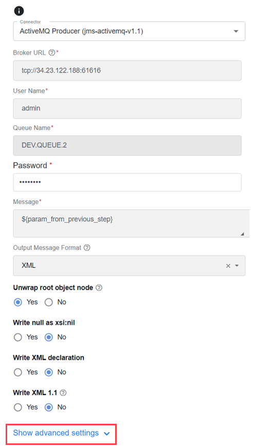257x448 pixels.
Task: Click help icon beside Unwrap root object node
Action: click(99, 288)
